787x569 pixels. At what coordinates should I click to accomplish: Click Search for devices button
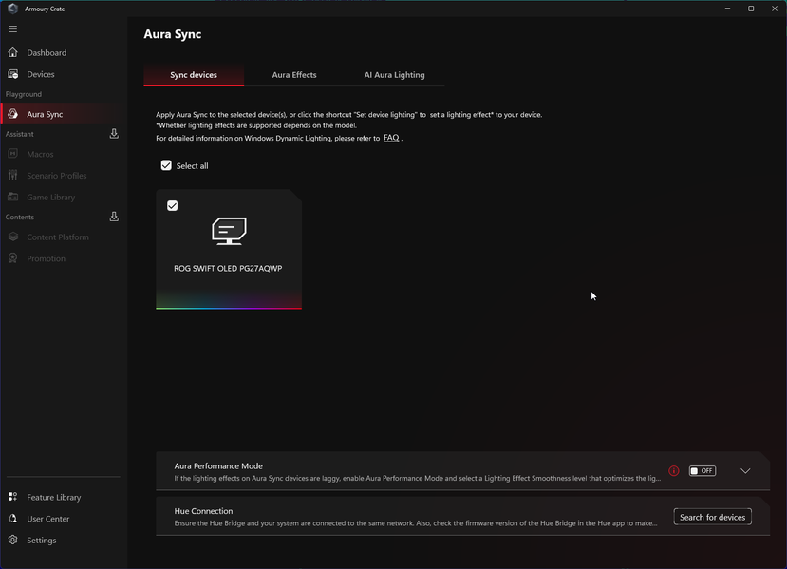[x=712, y=517]
